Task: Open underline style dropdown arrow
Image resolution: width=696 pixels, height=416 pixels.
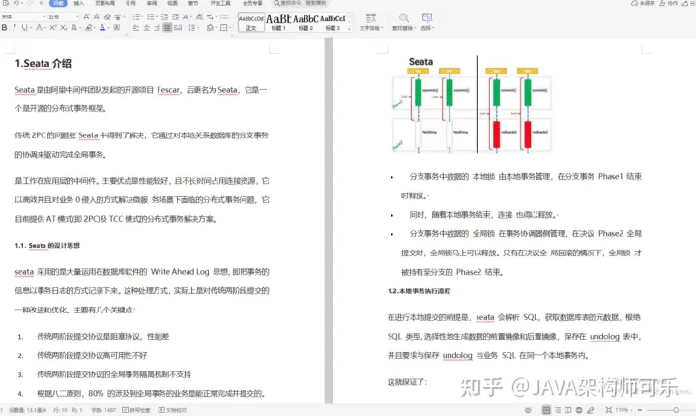Action: click(30, 28)
